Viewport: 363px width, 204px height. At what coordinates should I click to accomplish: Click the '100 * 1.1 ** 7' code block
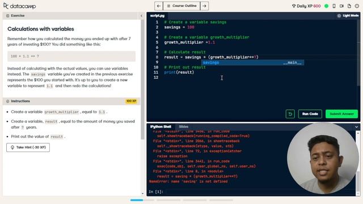tap(71, 56)
